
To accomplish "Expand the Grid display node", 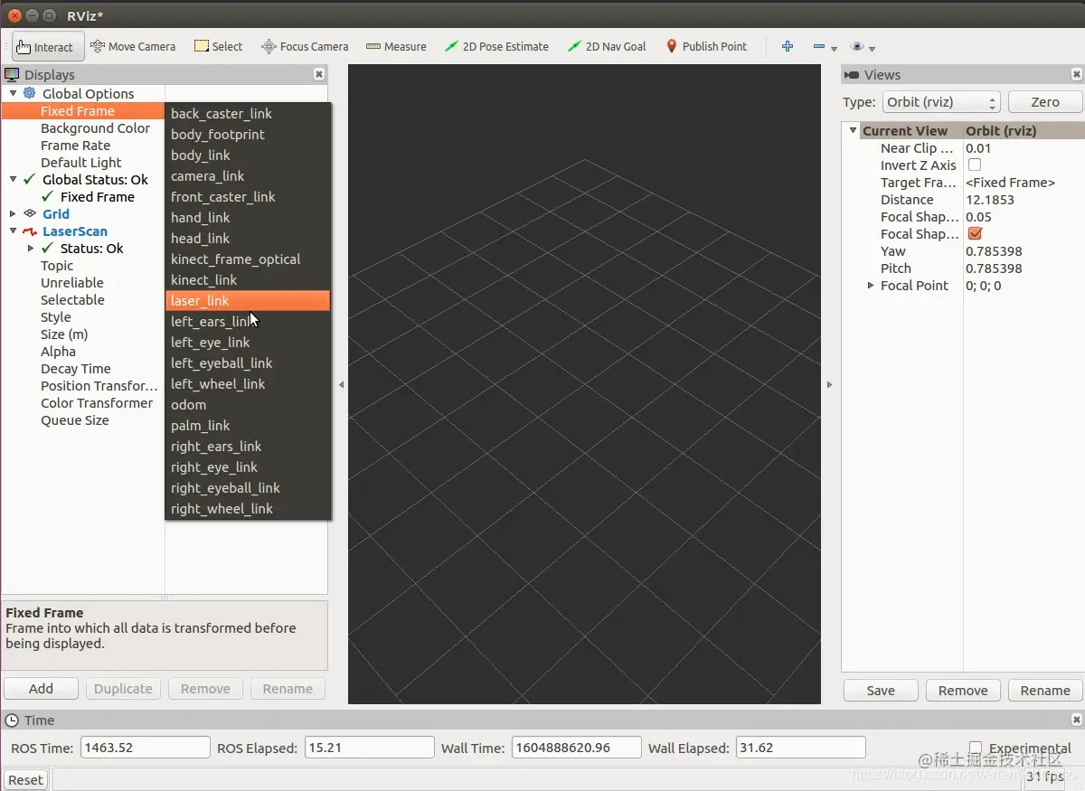I will [13, 214].
